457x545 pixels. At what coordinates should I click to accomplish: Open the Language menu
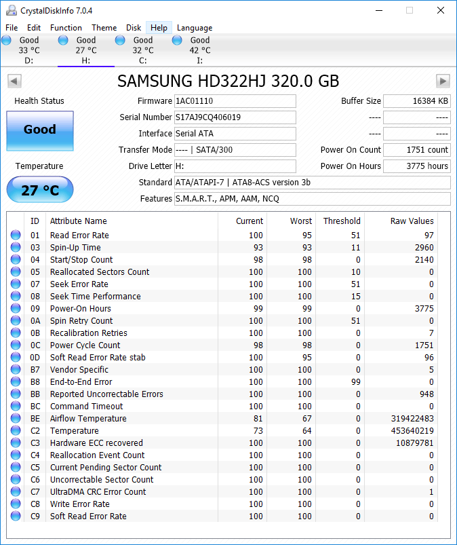click(x=195, y=28)
